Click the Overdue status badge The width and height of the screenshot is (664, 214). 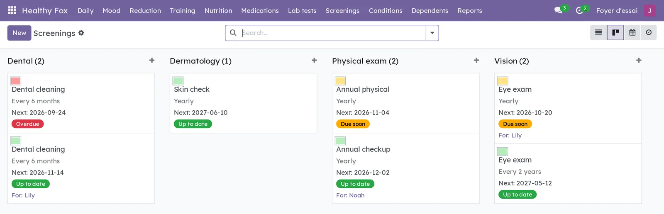point(27,124)
